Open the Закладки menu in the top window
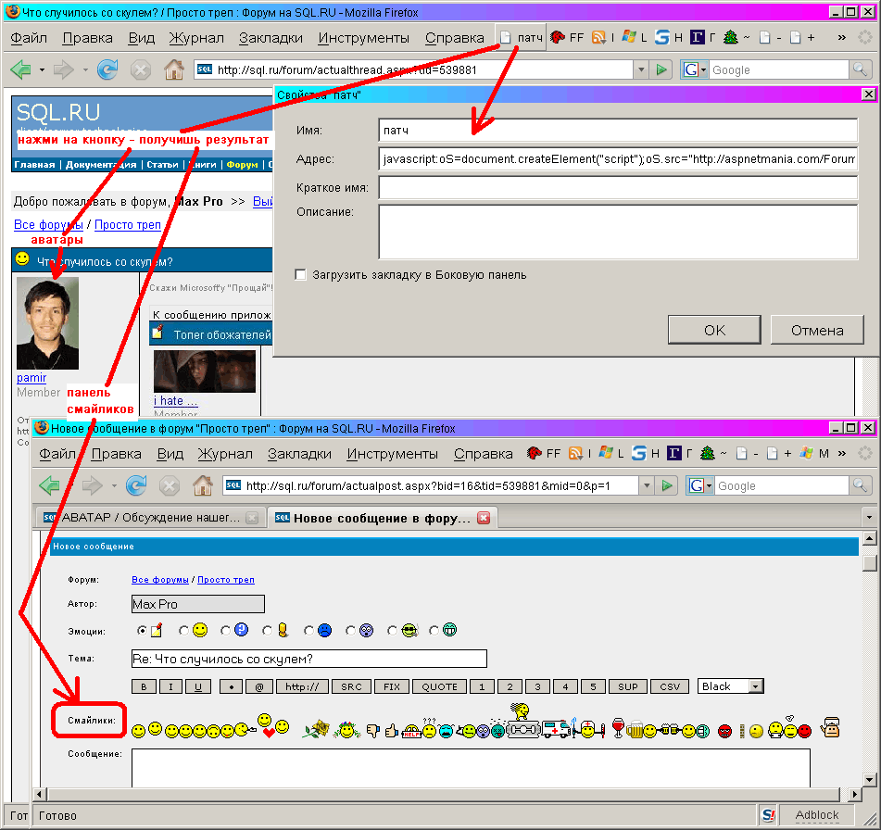The image size is (881, 830). 271,38
